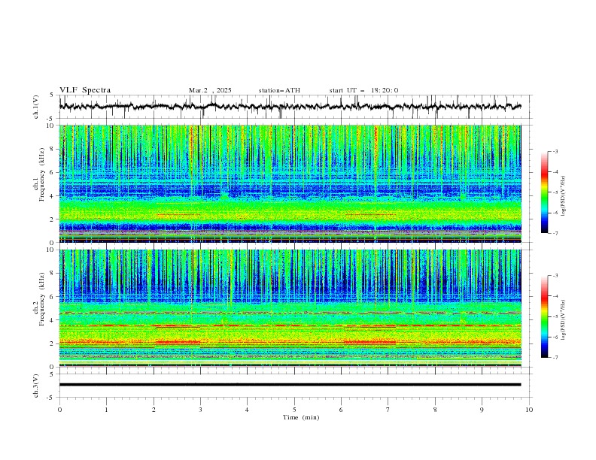
Task: Click the 'Time (min)' axis title
Action: coord(301,417)
